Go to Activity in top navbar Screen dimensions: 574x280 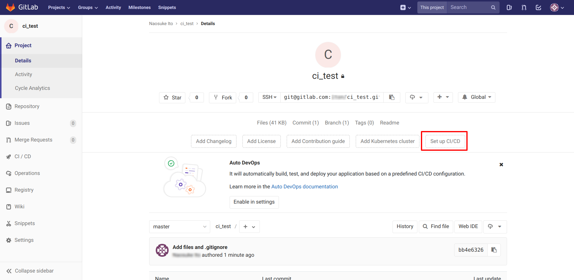[x=113, y=7]
